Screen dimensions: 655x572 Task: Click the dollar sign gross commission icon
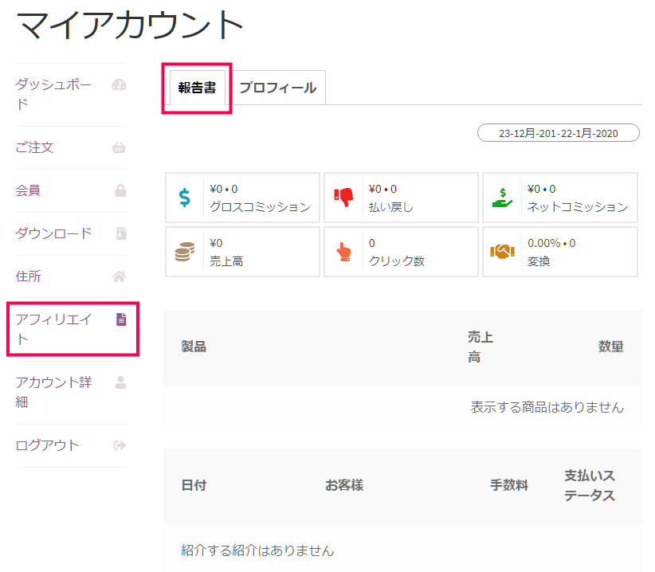pos(184,198)
